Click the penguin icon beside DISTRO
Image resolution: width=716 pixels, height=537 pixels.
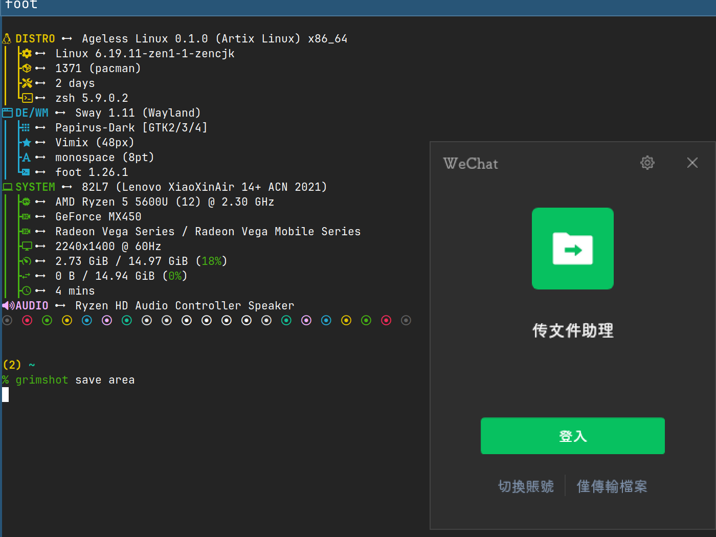point(7,39)
